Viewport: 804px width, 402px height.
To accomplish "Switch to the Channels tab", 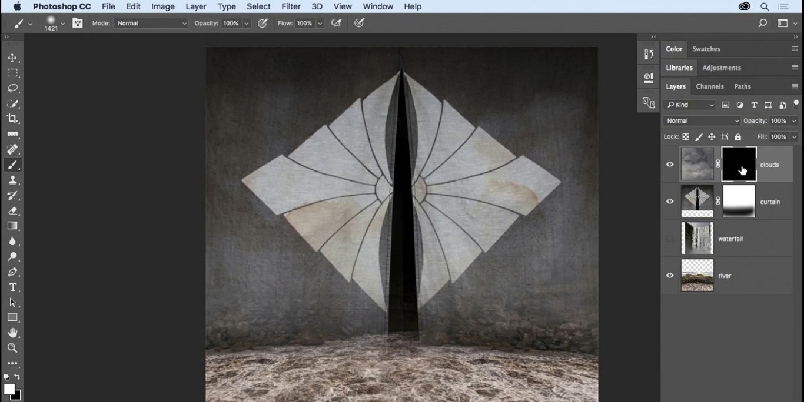I will pos(710,86).
